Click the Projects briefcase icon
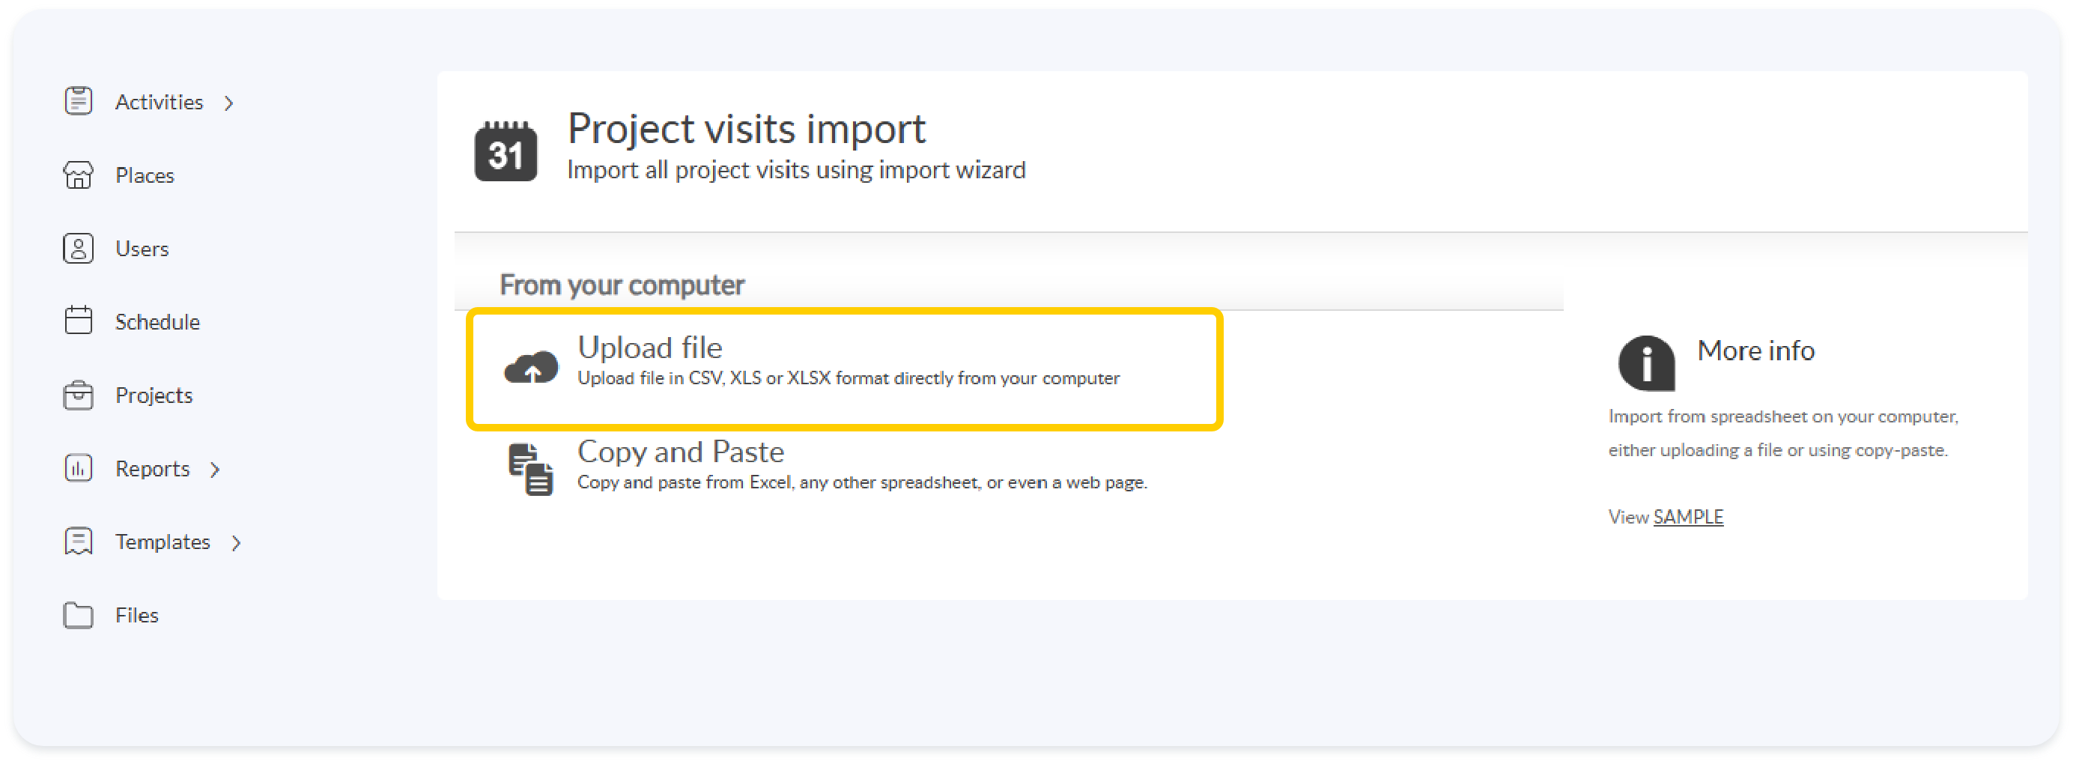 click(78, 395)
